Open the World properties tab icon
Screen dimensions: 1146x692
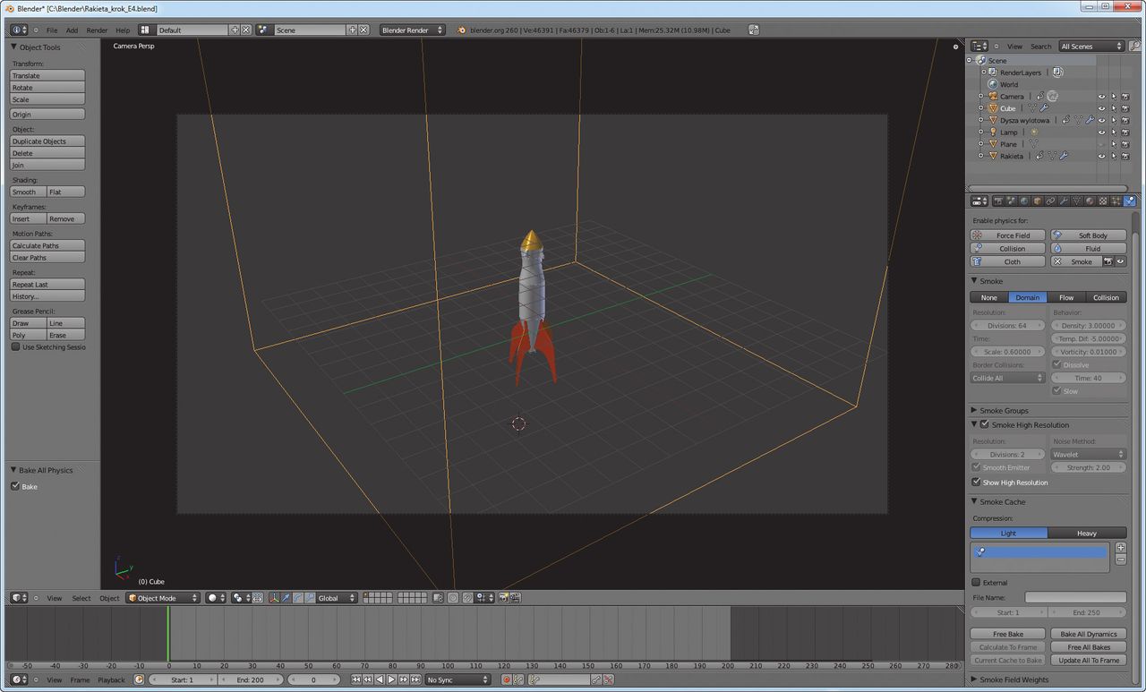[1024, 201]
